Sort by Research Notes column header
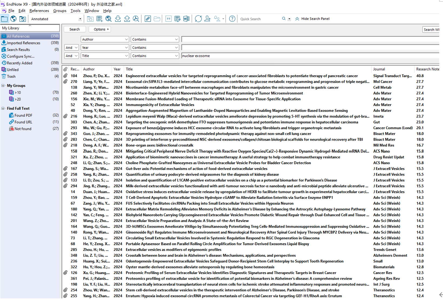Viewport: 443px width, 300px height. pos(427,69)
